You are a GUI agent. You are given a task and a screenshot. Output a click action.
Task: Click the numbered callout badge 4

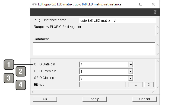(21, 85)
